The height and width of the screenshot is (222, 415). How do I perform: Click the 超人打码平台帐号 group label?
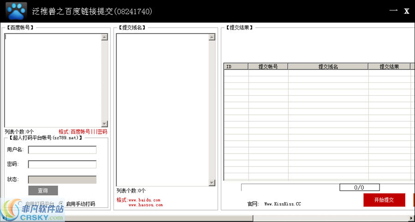coord(45,138)
